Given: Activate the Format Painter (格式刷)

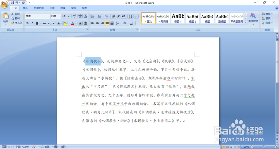Looking at the screenshot, I should 16,23.
